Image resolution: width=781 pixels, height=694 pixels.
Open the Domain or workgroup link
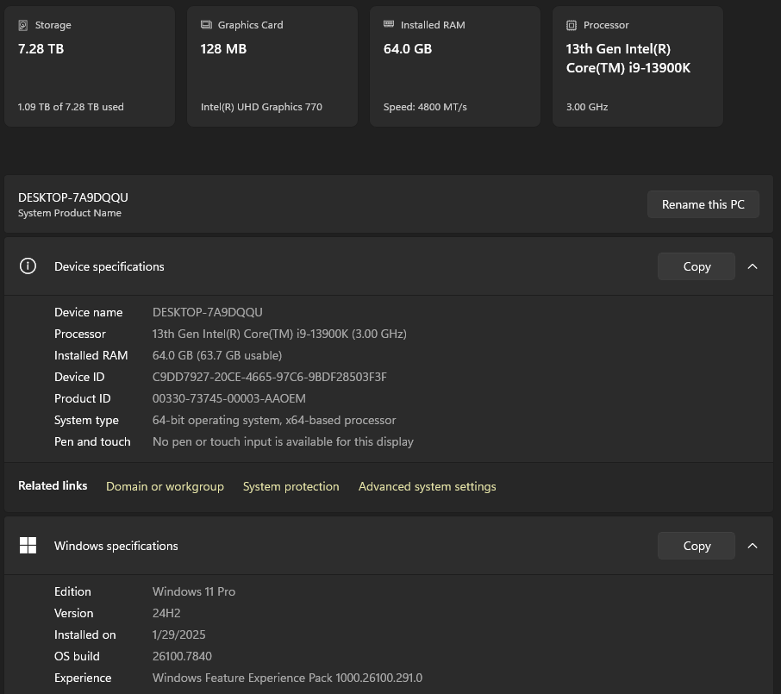tap(165, 486)
